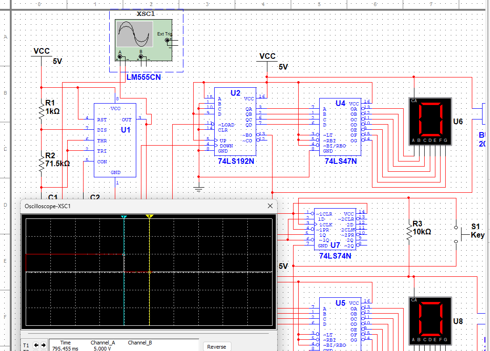Viewport: 490px width, 351px height.
Task: Select the R3 resistor symbol
Action: 409,232
